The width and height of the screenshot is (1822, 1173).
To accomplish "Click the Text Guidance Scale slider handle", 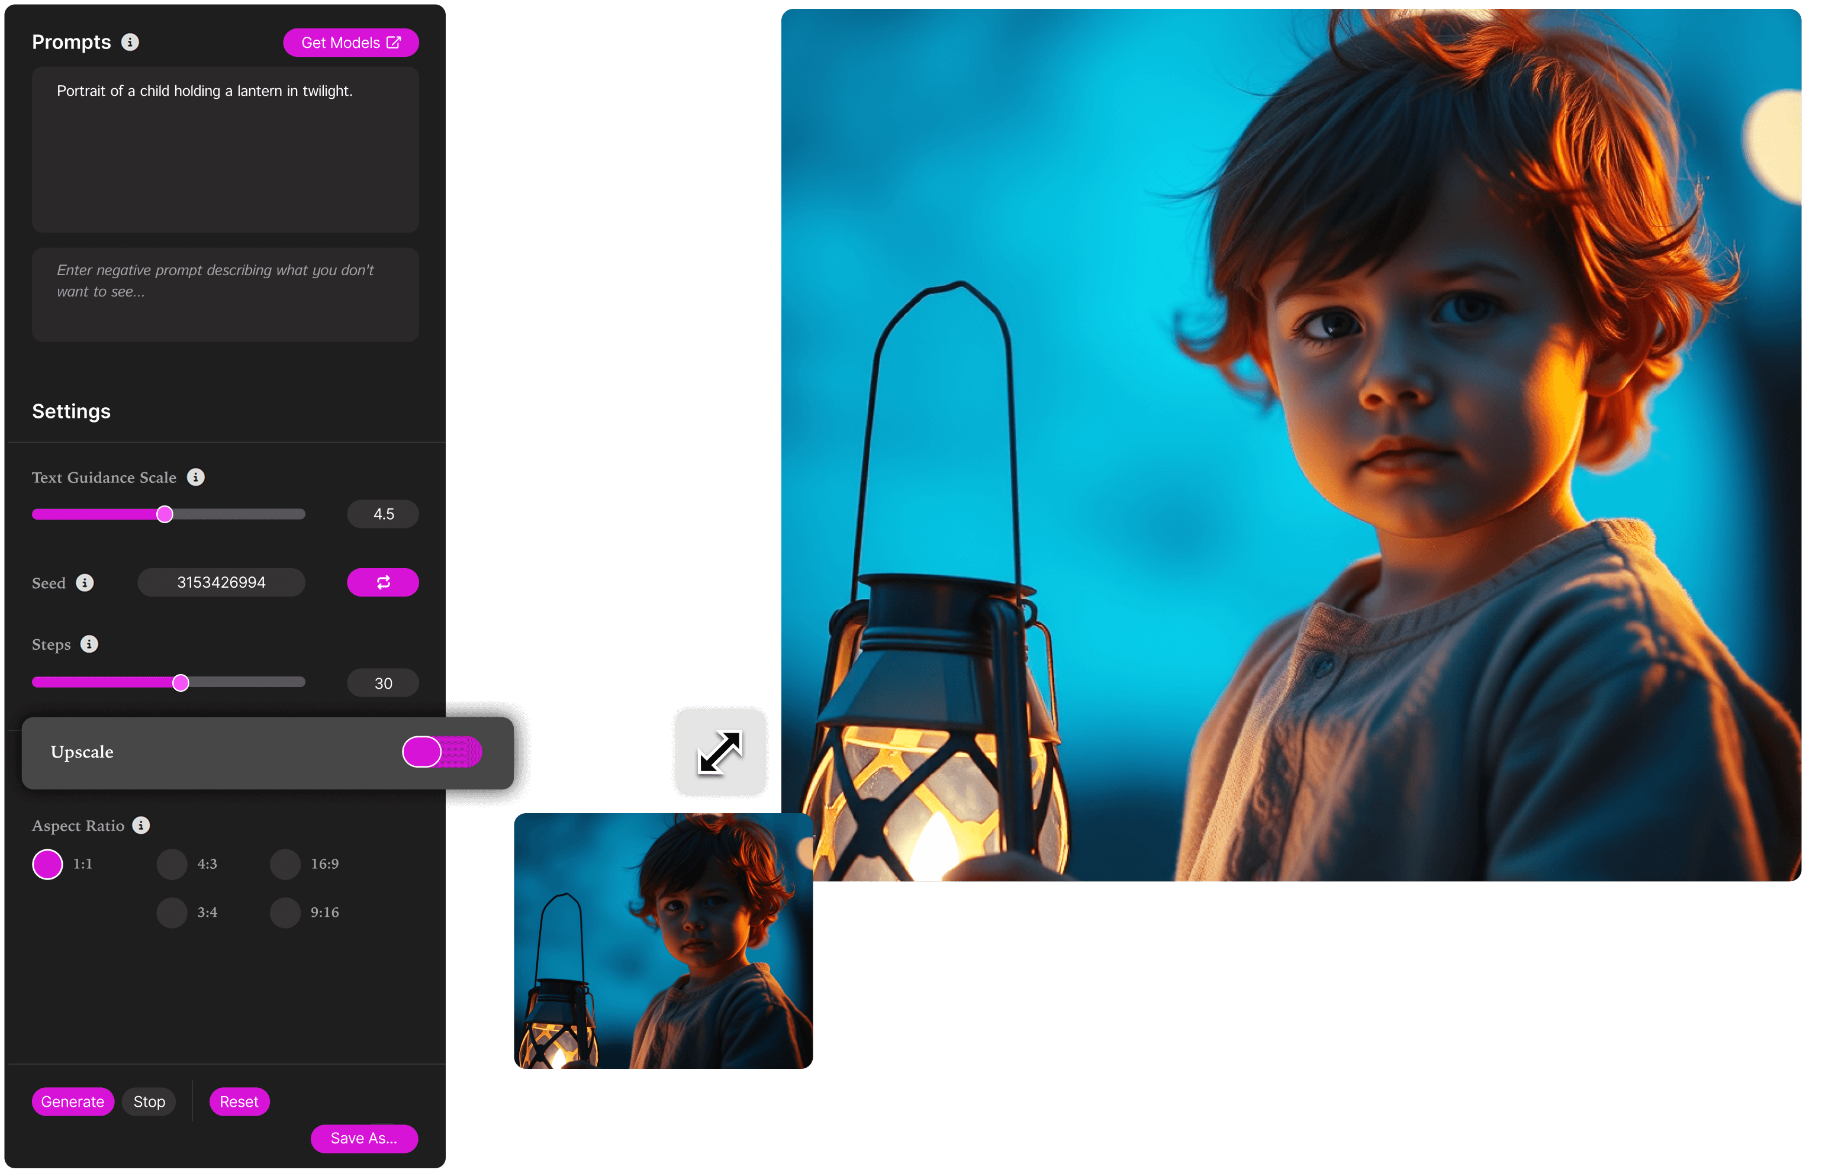I will point(165,514).
